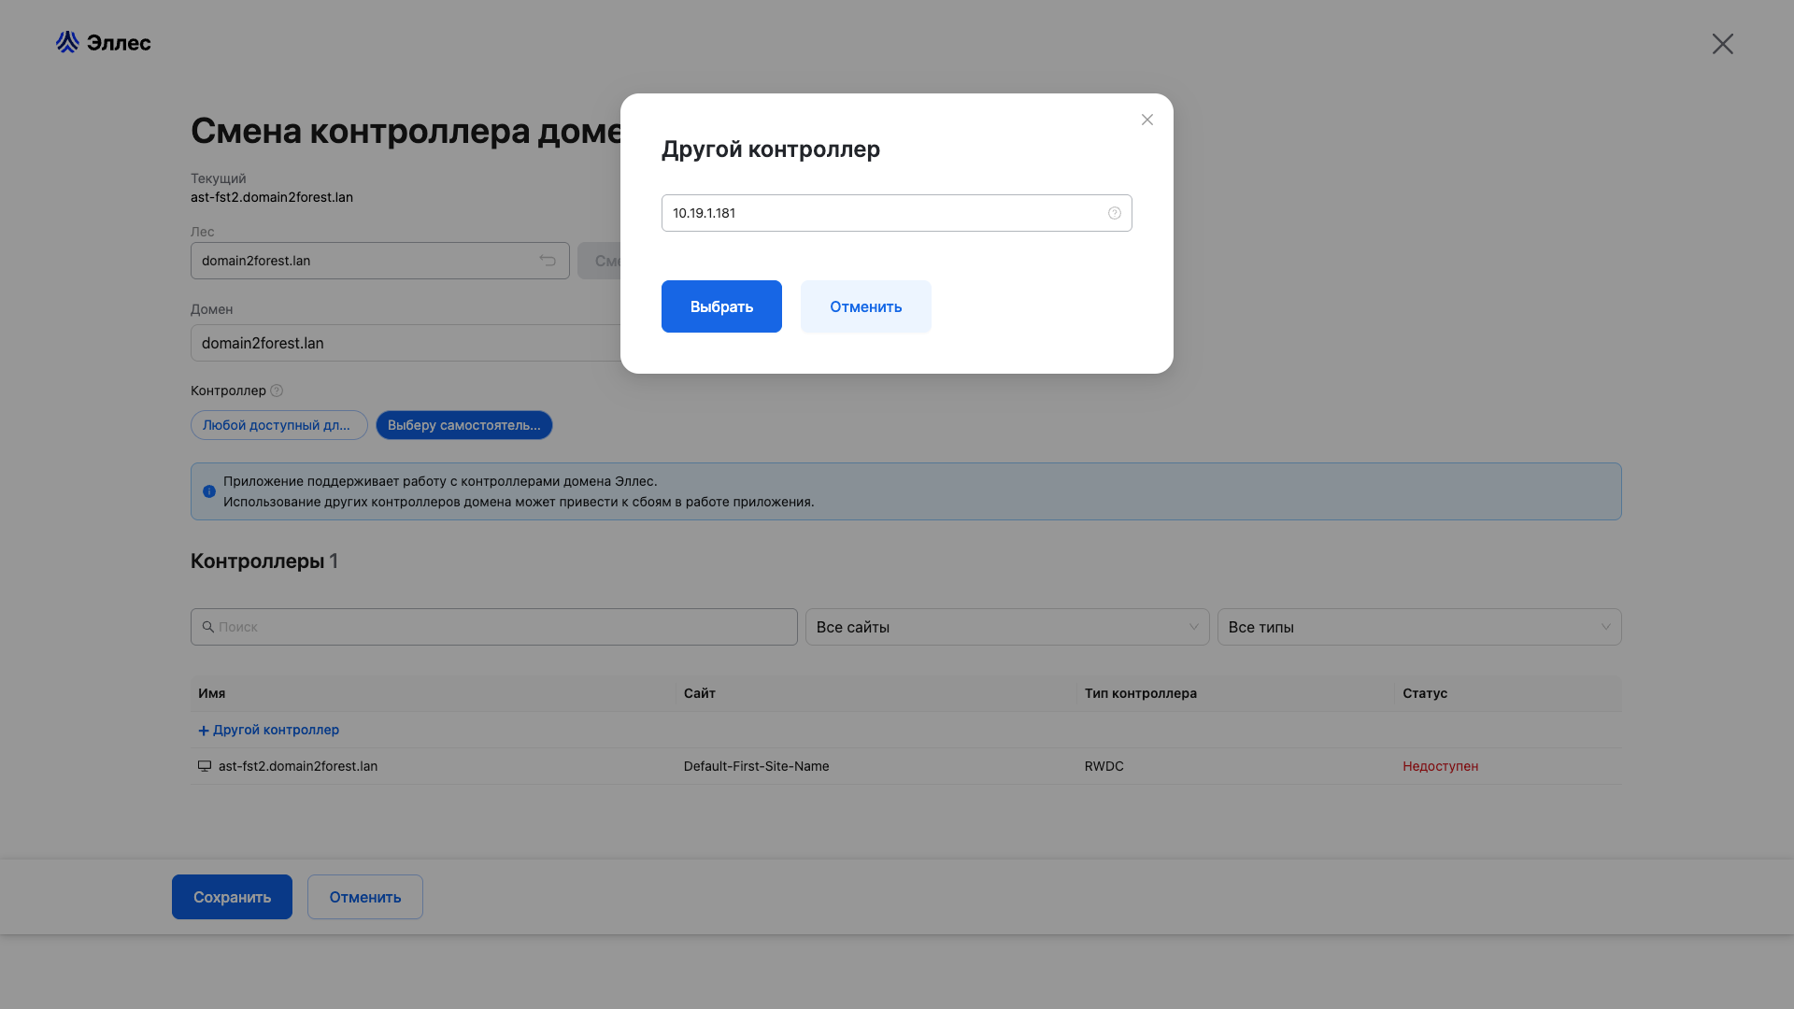Click the revert icon in the Лес field

[548, 261]
